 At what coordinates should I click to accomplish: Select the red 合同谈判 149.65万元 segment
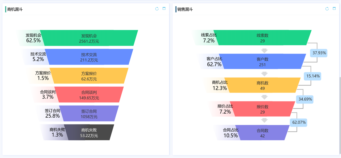(89, 95)
